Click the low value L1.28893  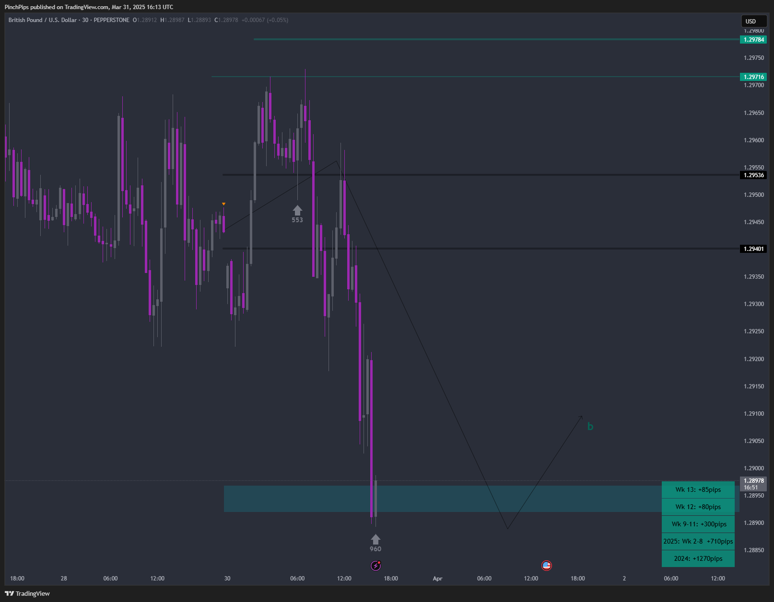[x=199, y=20]
